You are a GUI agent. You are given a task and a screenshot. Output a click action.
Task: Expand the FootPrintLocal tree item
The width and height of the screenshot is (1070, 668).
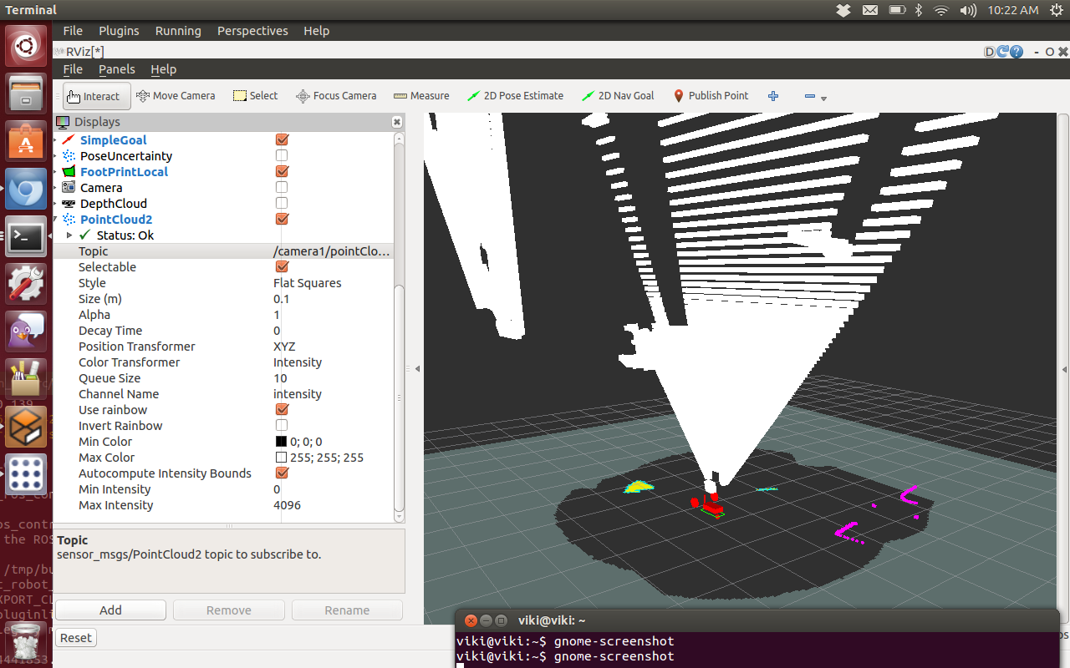point(56,172)
